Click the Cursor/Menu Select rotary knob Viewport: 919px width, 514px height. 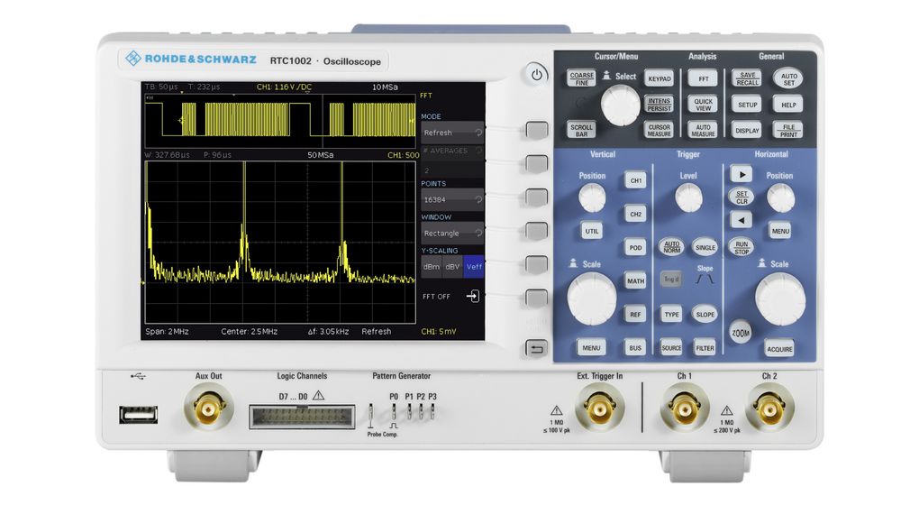point(620,106)
